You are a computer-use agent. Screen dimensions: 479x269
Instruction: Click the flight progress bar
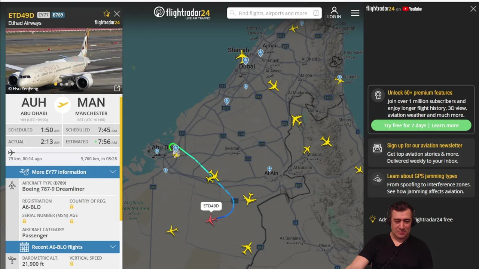62,152
